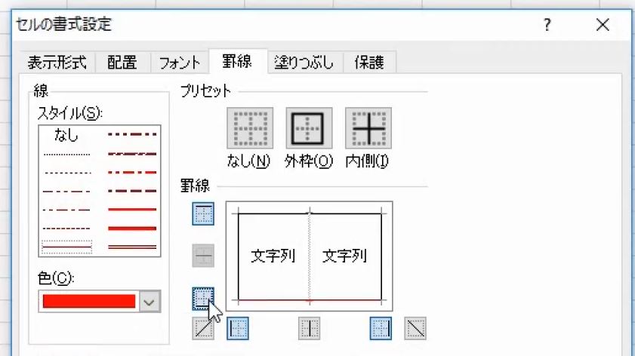Select the なし line style
Image resolution: width=635 pixels, height=356 pixels.
(66, 135)
